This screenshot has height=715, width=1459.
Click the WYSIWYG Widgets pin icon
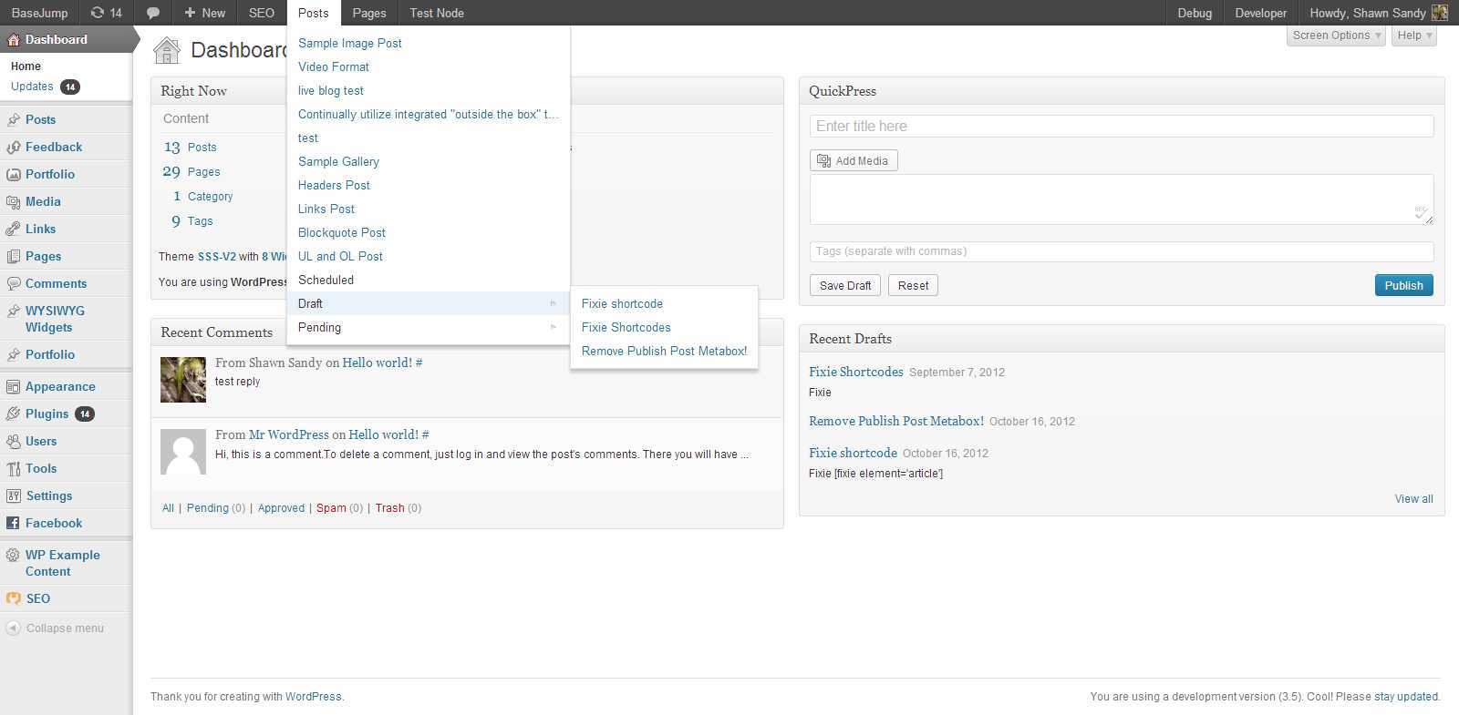tap(13, 311)
